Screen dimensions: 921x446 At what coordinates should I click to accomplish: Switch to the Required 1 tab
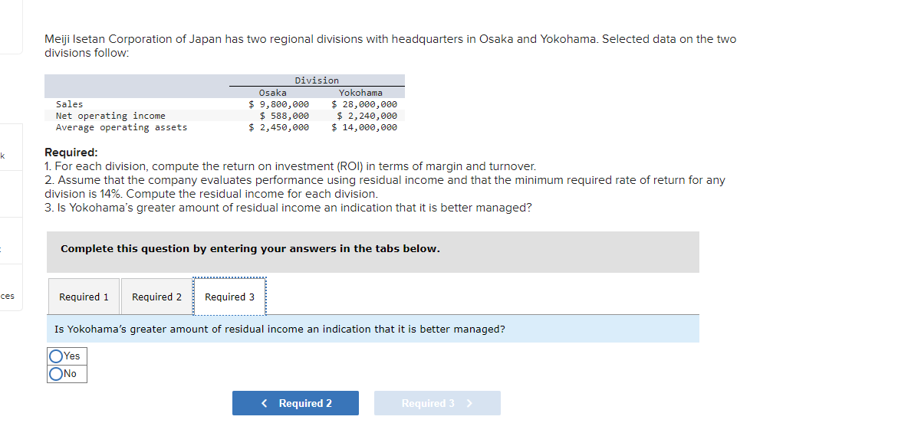(84, 297)
